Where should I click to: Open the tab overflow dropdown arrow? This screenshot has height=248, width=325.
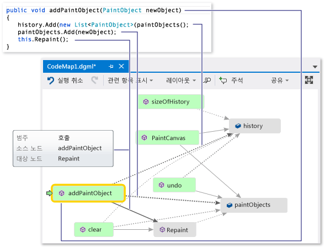[x=315, y=67]
